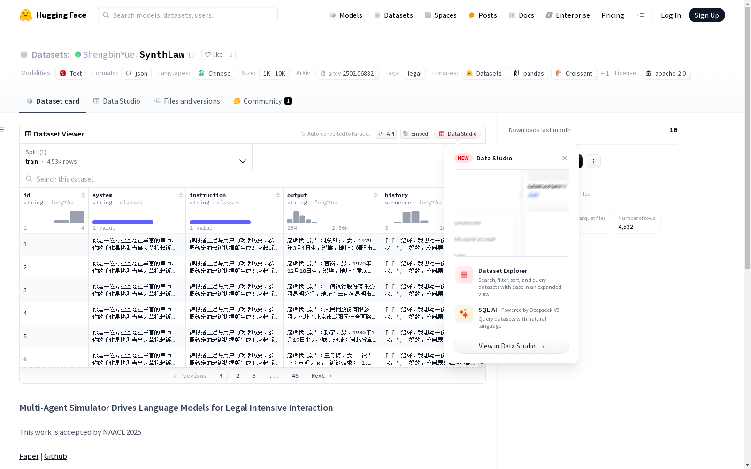The width and height of the screenshot is (751, 469).
Task: Click the 1K - 10K size tag
Action: click(x=274, y=73)
